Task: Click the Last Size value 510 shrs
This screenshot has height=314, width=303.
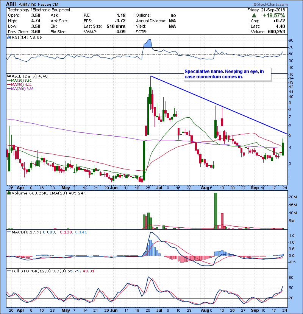Action: [116, 26]
